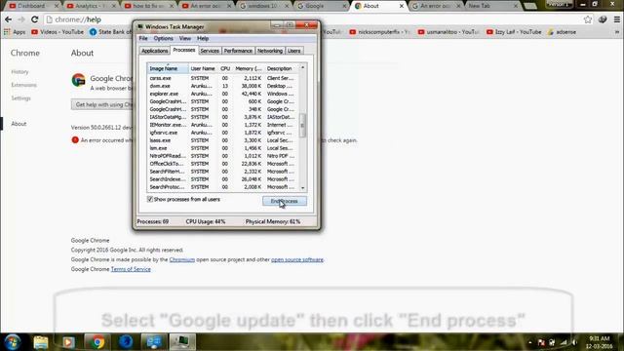
Task: Switch to the Applications tab
Action: coord(154,51)
